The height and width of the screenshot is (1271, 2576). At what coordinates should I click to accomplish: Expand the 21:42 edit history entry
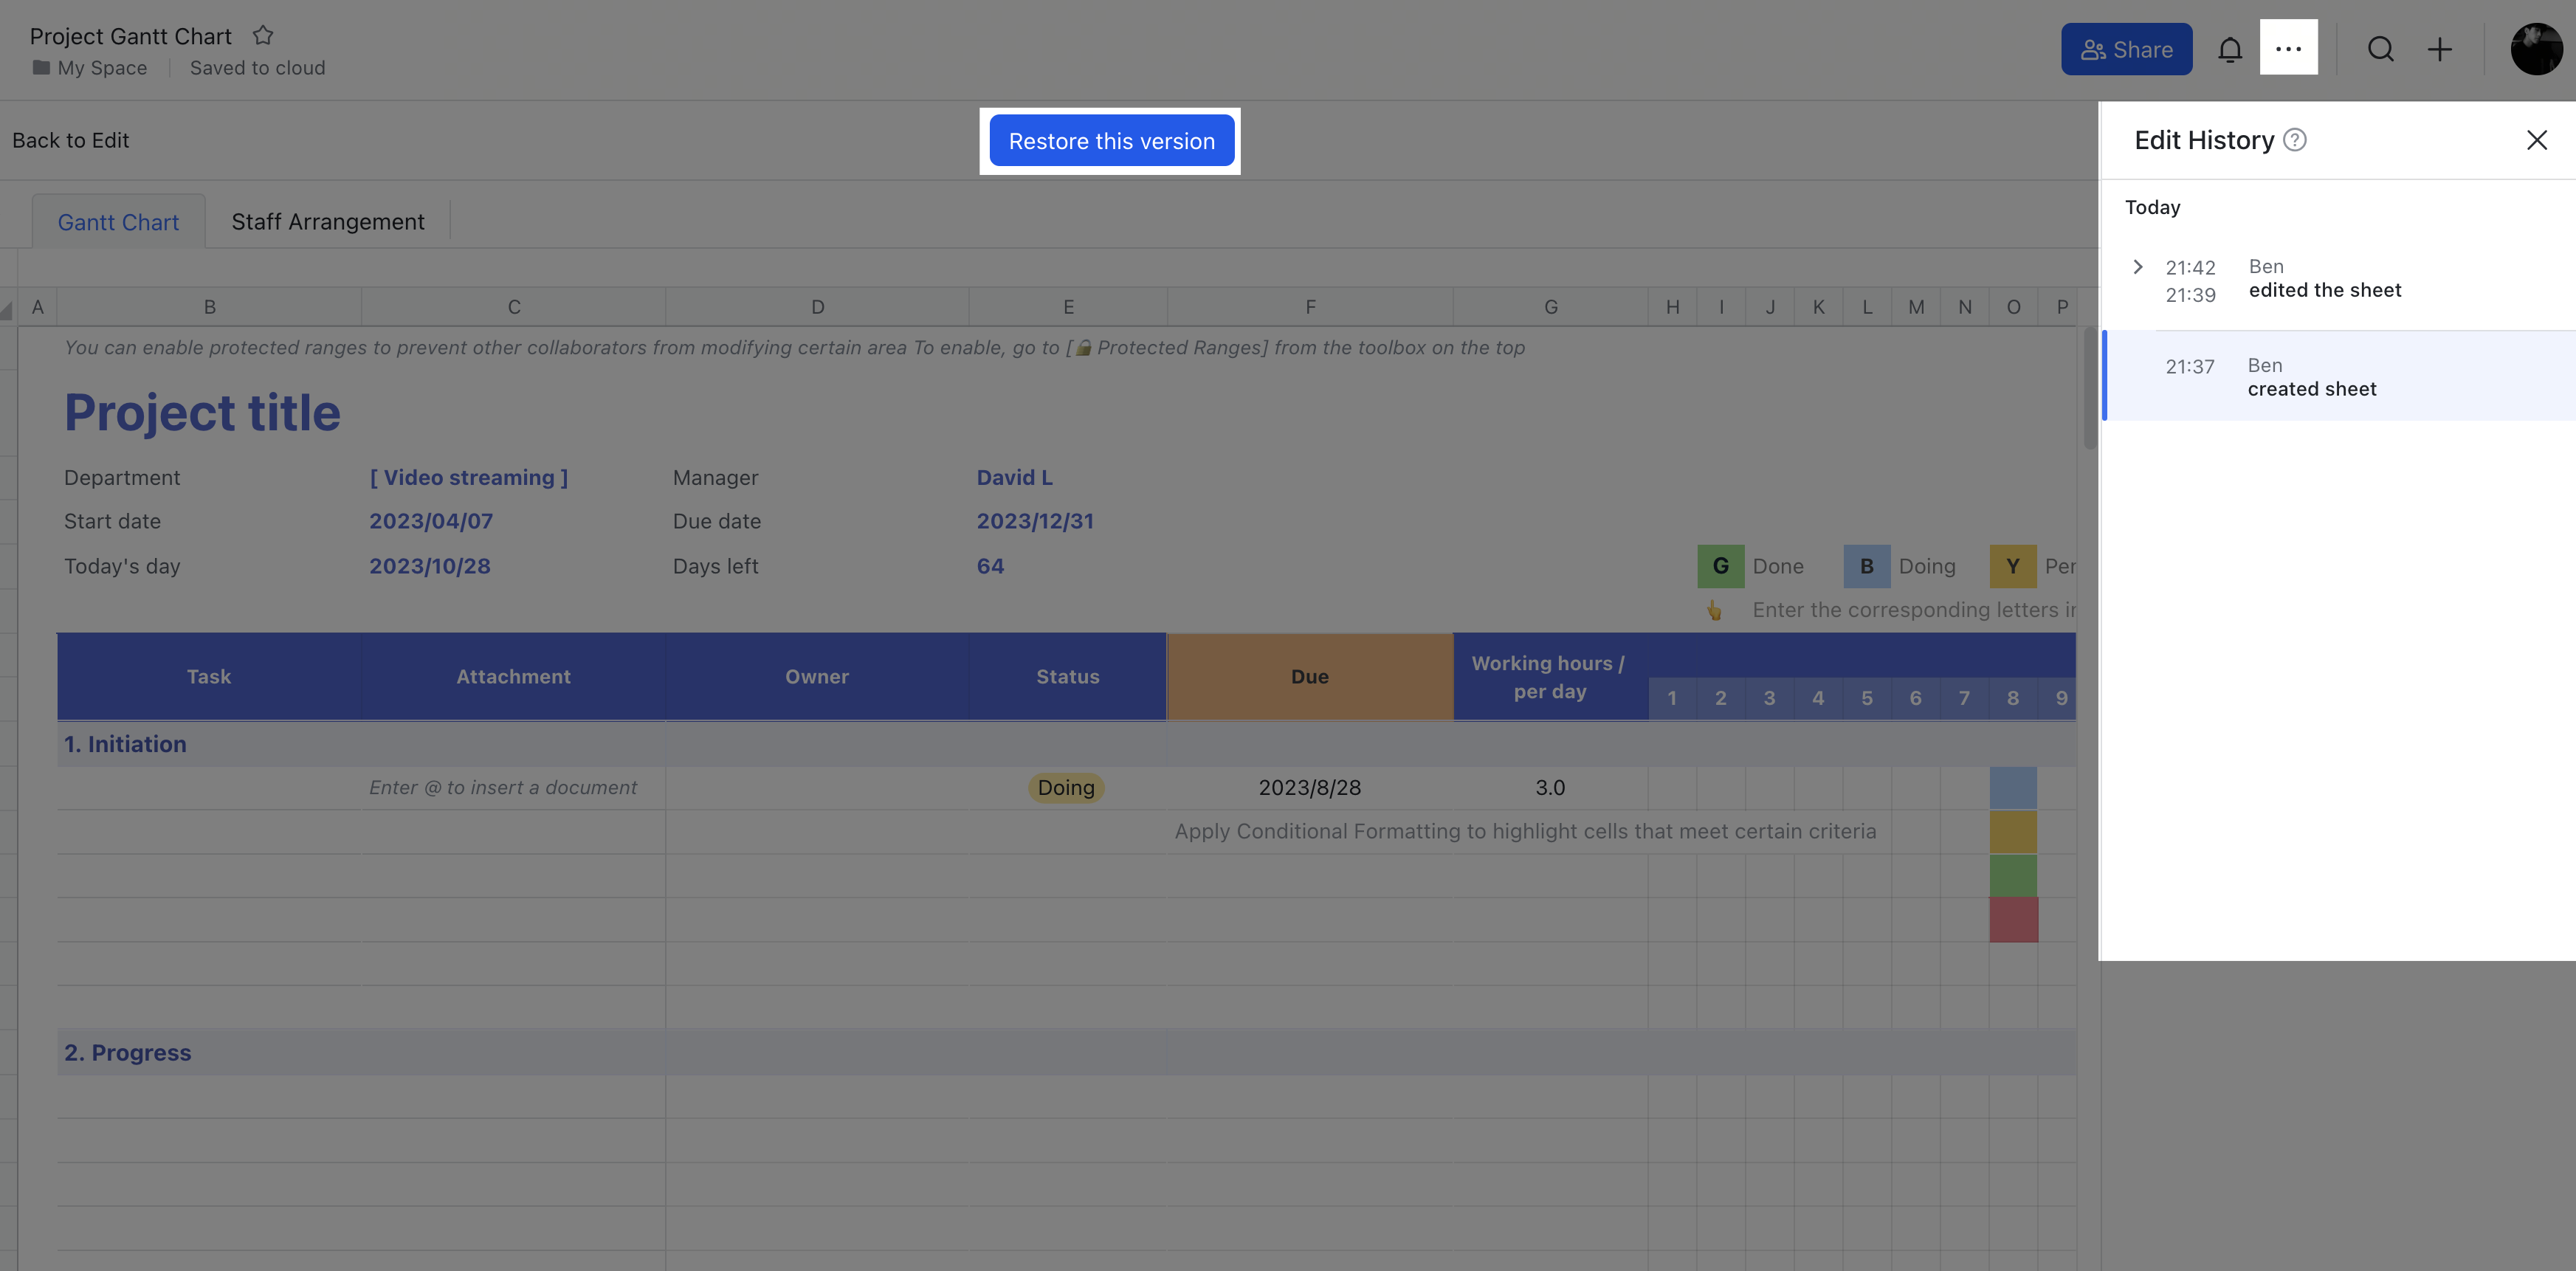click(x=2138, y=266)
